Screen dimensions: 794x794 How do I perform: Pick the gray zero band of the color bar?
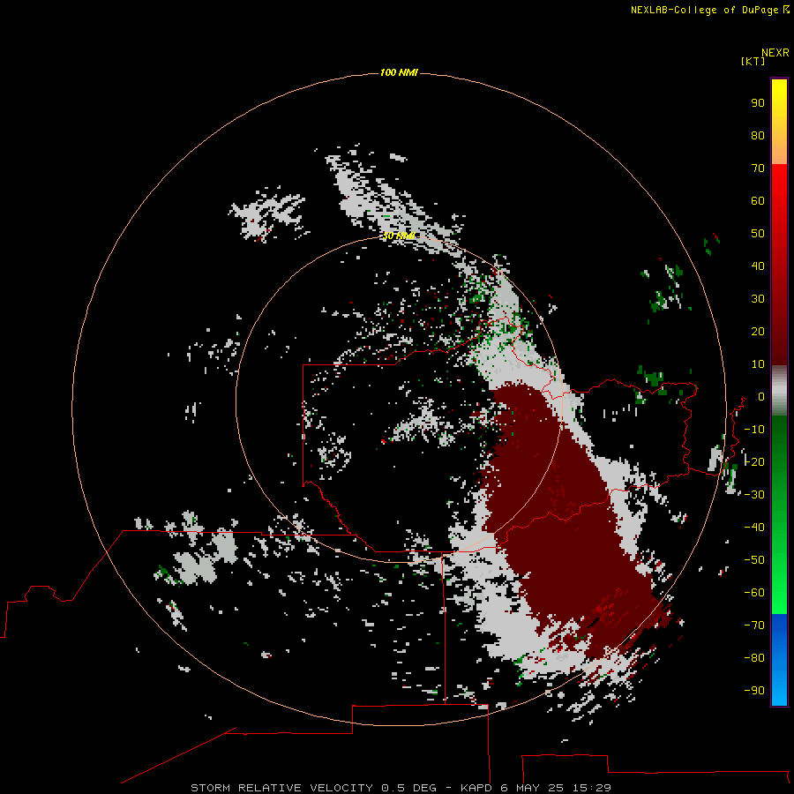click(779, 391)
